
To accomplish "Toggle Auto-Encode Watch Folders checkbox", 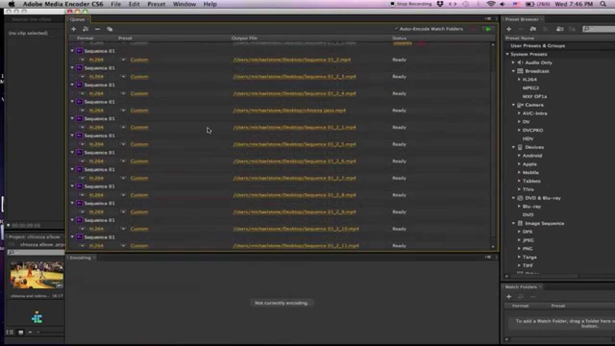I will (x=396, y=29).
